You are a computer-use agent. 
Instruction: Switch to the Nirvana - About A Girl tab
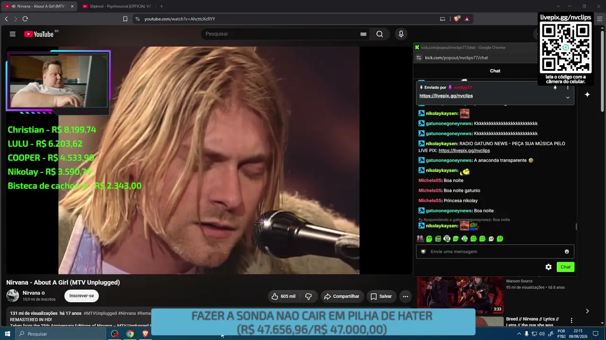coord(39,6)
